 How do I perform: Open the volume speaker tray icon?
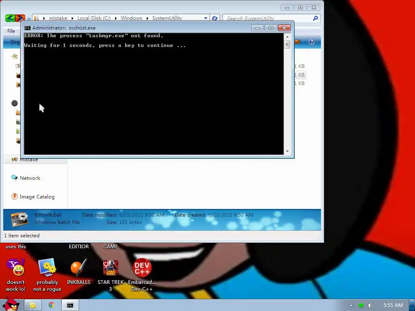point(370,305)
